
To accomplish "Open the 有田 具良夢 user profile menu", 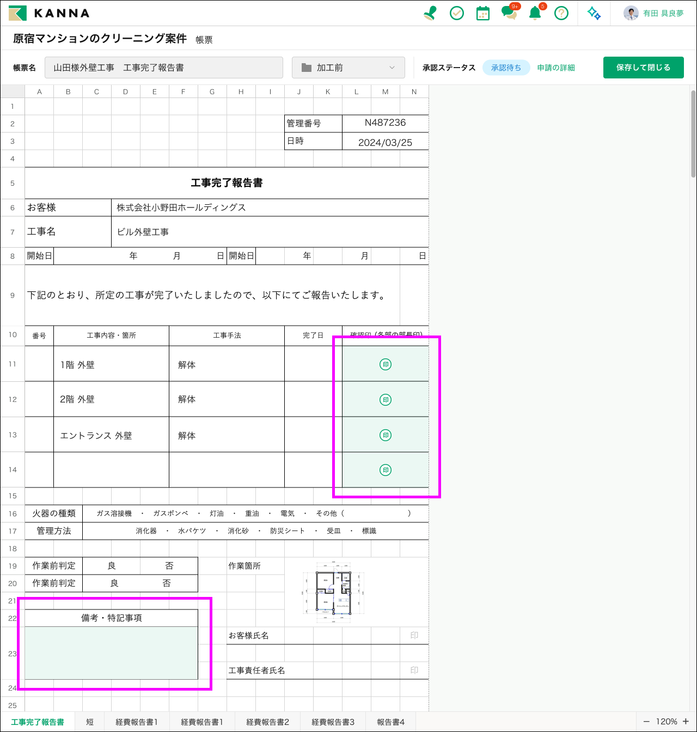I will pyautogui.click(x=654, y=13).
